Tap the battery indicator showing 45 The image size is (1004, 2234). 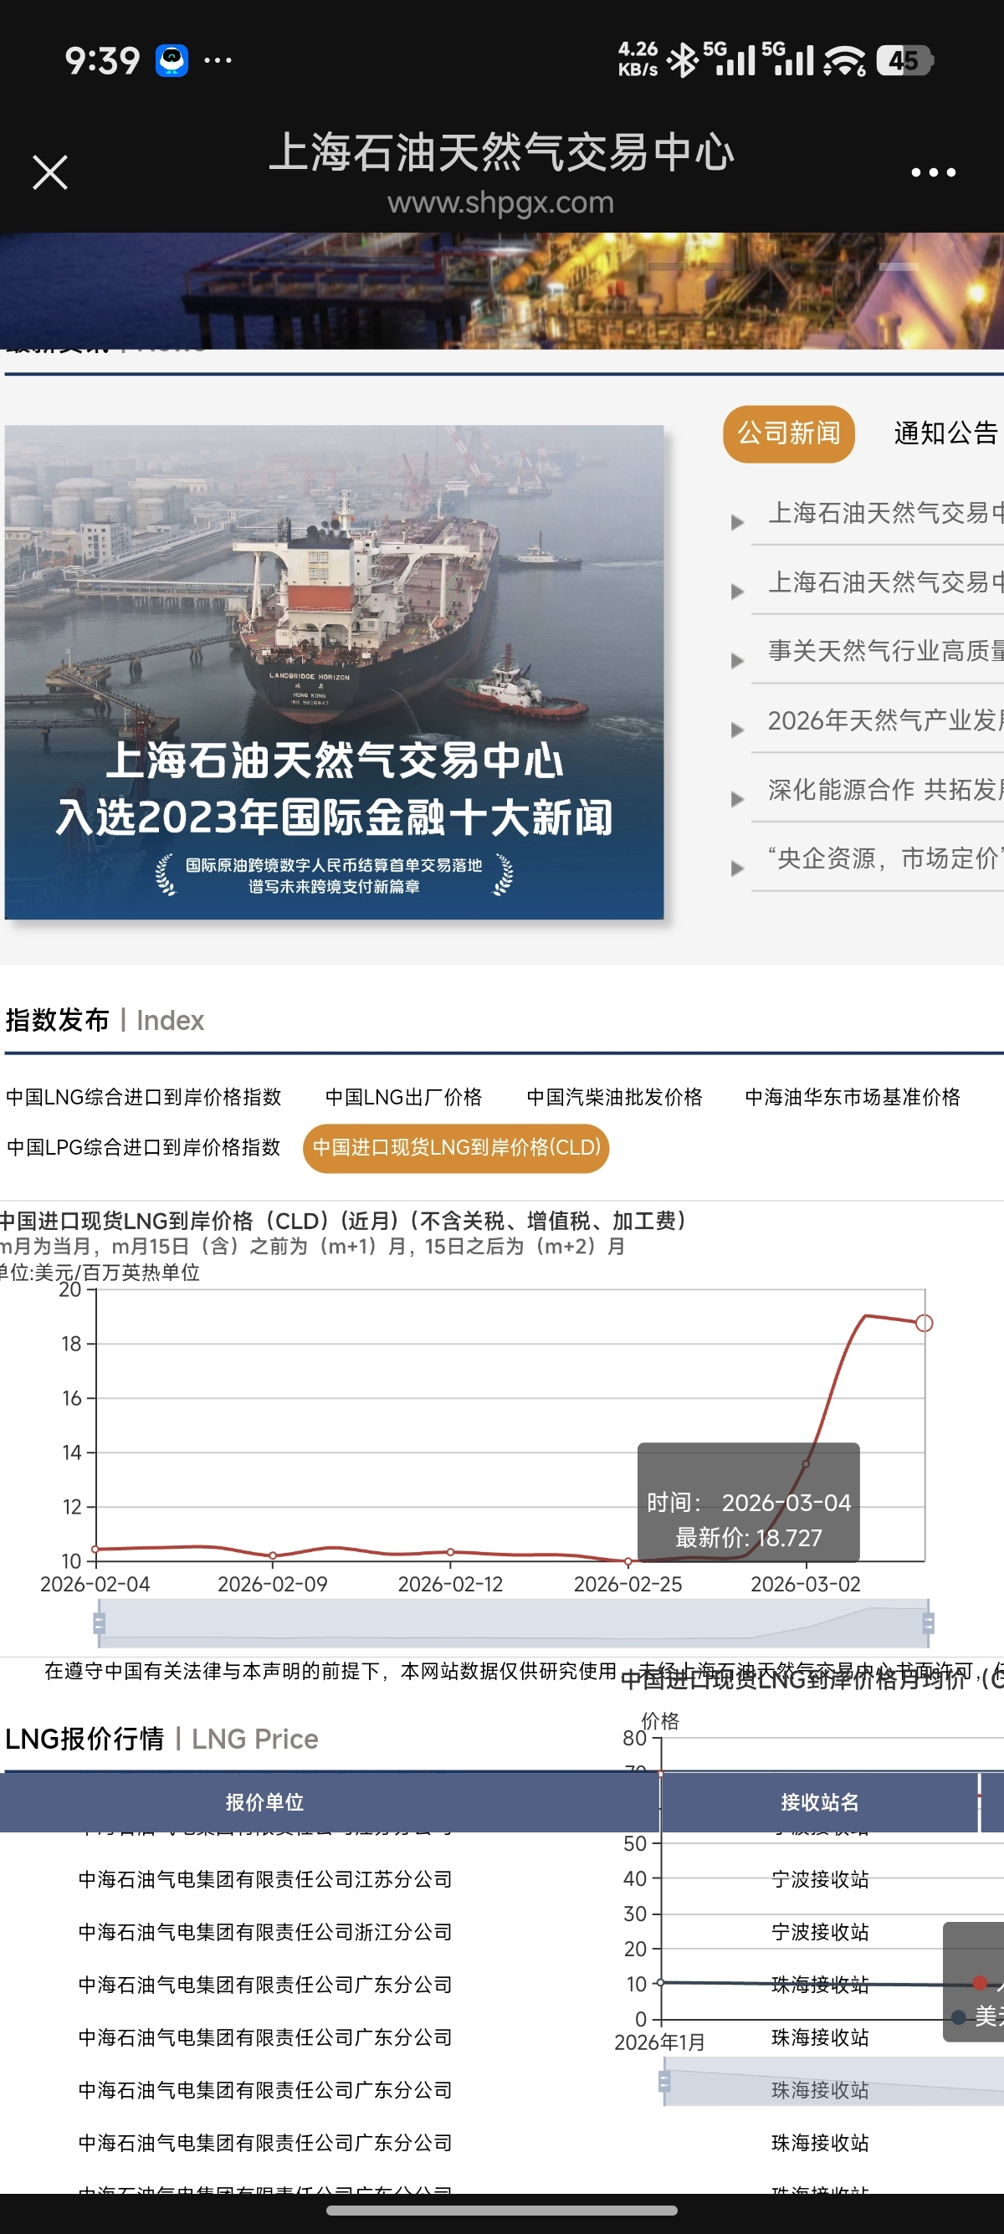904,61
